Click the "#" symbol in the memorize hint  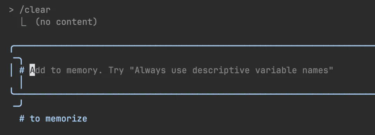[22, 118]
